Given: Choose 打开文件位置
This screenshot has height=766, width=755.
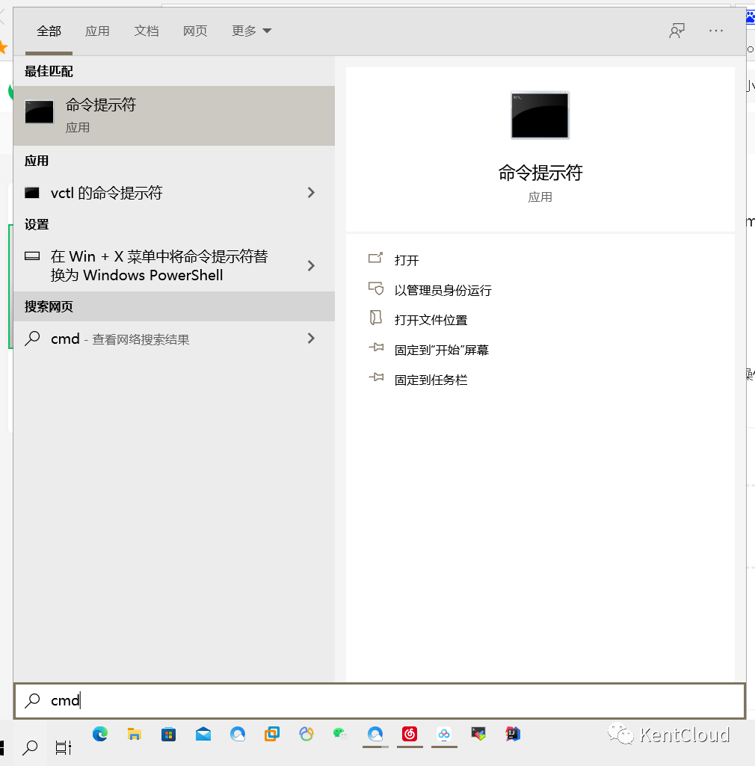Looking at the screenshot, I should pos(431,320).
